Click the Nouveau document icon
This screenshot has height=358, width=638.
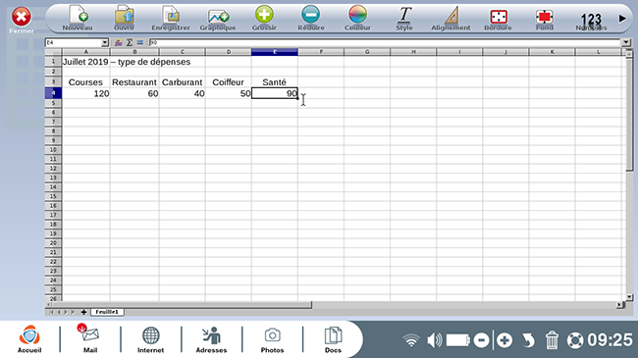[x=78, y=18]
